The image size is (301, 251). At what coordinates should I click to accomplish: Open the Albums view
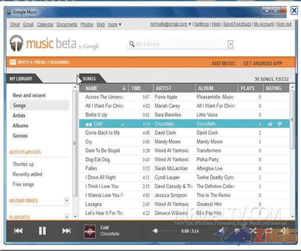point(21,125)
